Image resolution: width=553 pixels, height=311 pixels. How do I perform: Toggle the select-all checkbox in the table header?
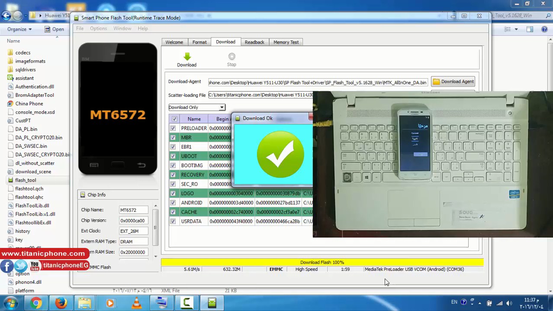(174, 119)
